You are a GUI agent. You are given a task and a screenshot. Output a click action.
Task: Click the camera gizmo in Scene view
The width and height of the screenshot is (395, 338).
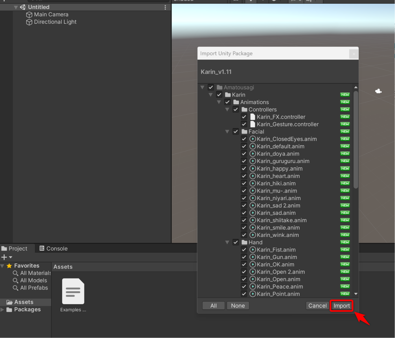coord(378,91)
